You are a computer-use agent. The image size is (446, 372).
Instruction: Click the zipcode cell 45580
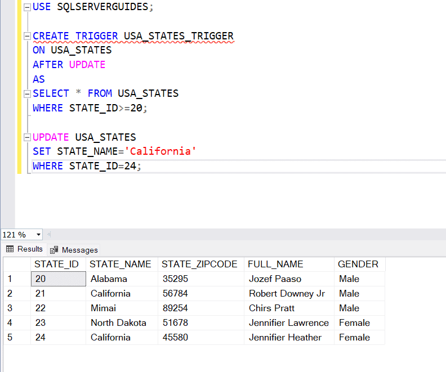(201, 337)
